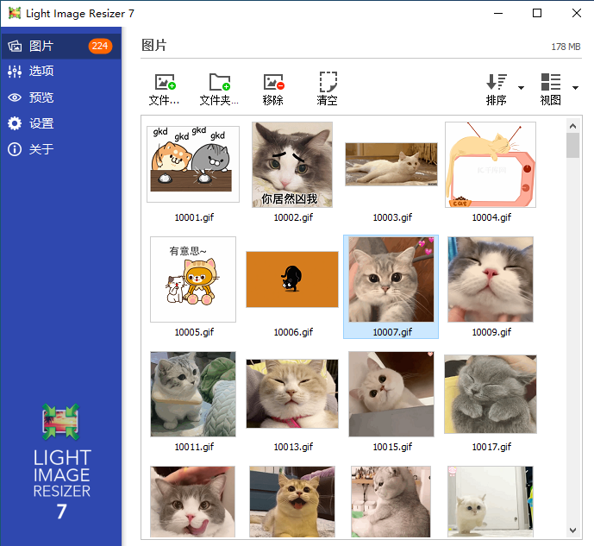
Task: Select thumbnail 10004.gif cat on frame
Action: coord(491,165)
